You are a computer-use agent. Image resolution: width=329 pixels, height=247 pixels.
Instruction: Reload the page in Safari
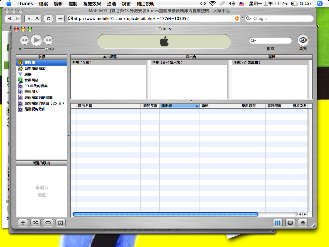(x=49, y=18)
